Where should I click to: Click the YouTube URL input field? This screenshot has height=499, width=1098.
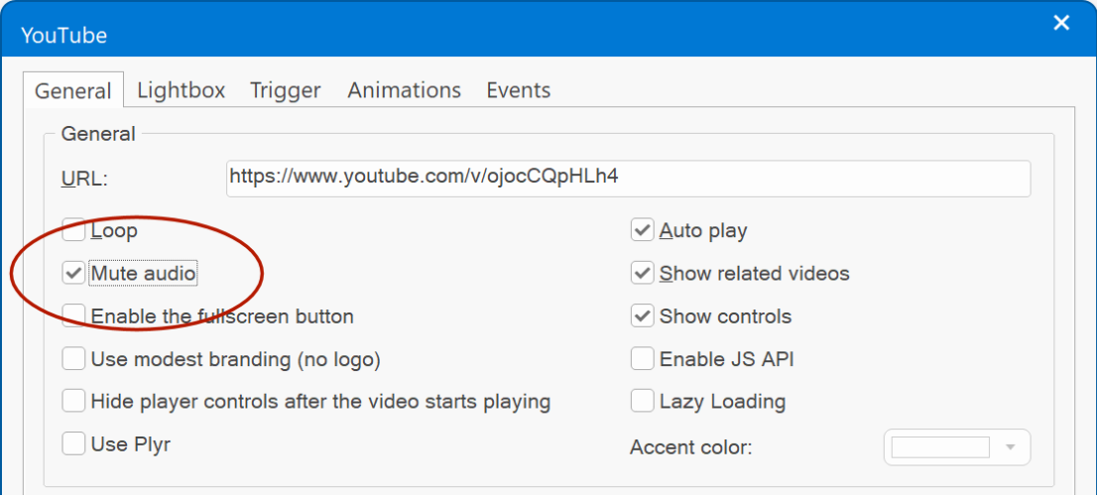(628, 179)
